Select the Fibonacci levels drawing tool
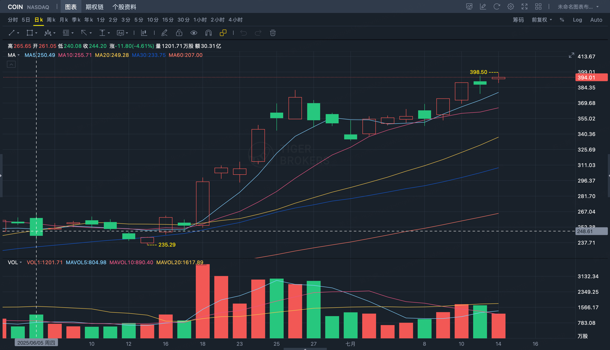The image size is (610, 350). (x=66, y=33)
